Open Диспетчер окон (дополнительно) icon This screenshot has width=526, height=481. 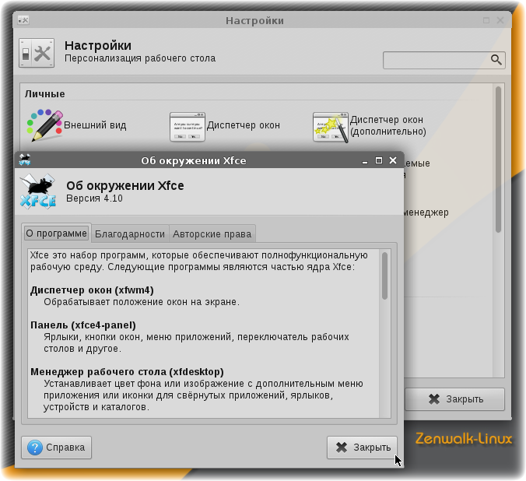point(331,127)
